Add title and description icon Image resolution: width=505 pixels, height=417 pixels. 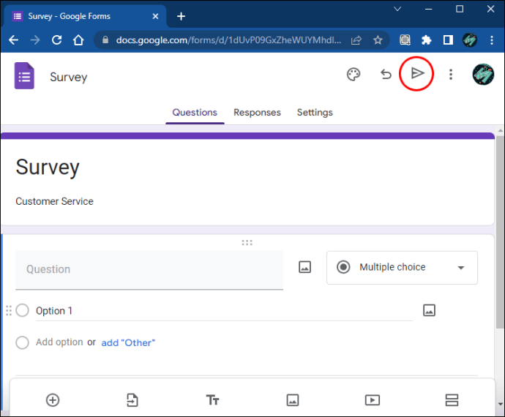click(212, 399)
